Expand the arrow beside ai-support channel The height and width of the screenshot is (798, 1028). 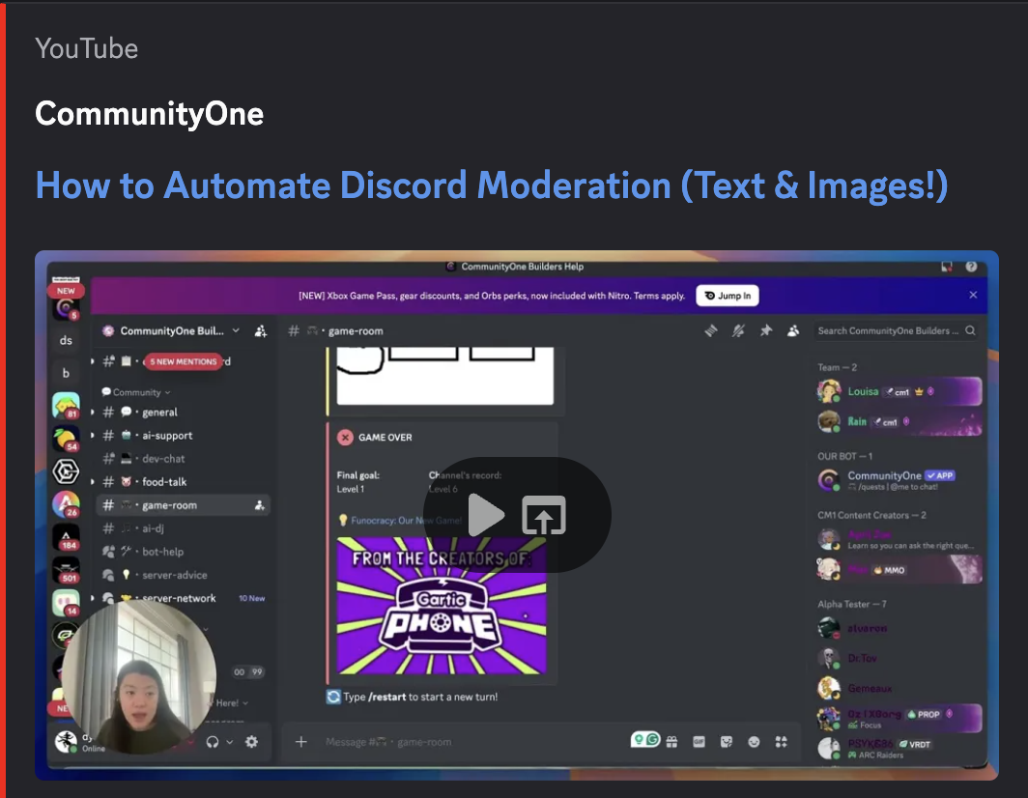pos(93,436)
